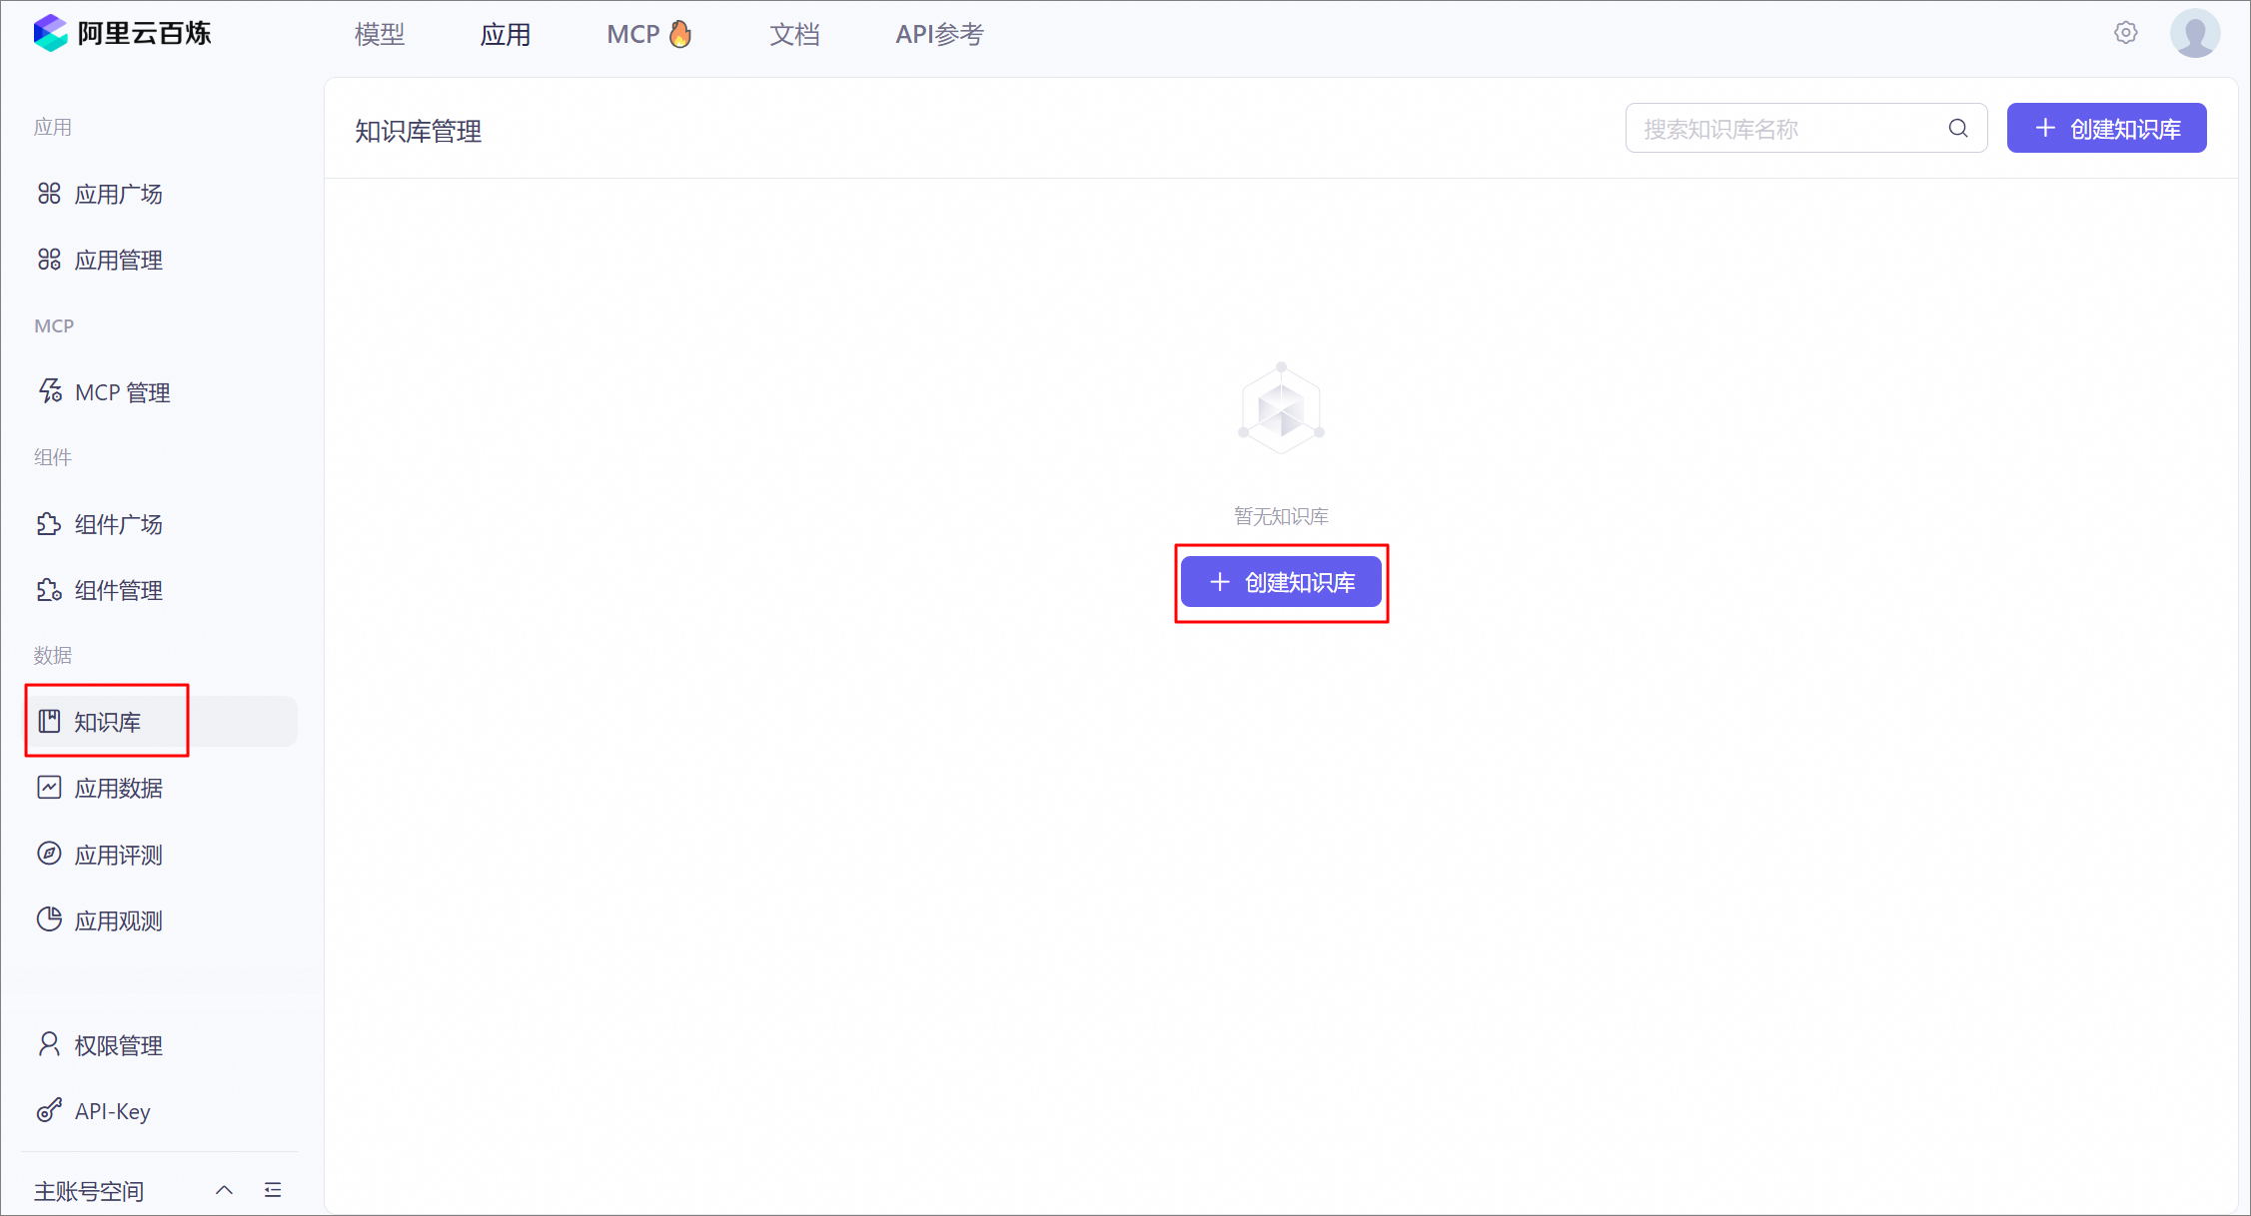Open the 文档 top menu
This screenshot has width=2251, height=1216.
point(794,35)
